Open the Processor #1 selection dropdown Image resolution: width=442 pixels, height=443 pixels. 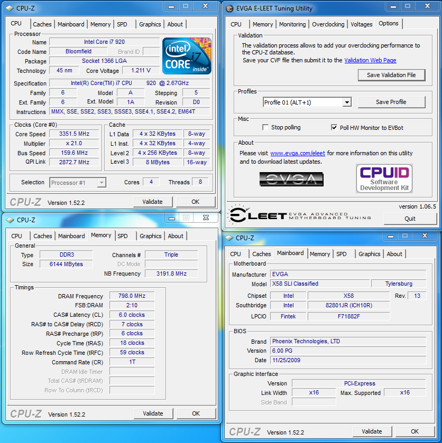[x=102, y=183]
